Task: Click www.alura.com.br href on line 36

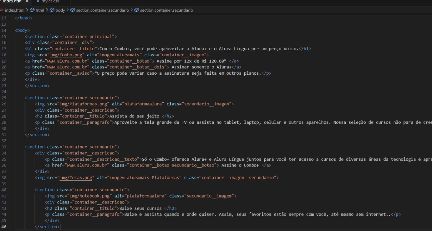Action: tap(87, 165)
